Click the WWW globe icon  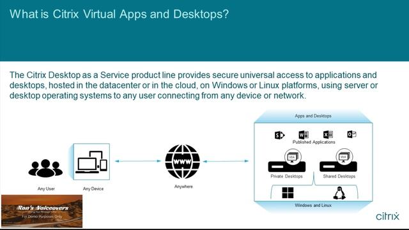(183, 162)
